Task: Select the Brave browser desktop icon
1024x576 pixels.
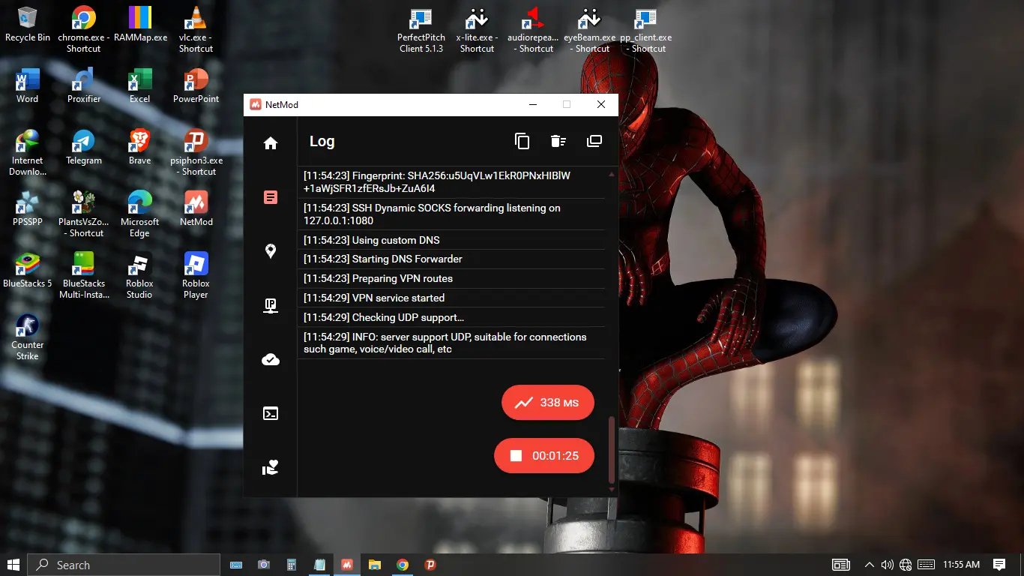Action: pos(140,147)
